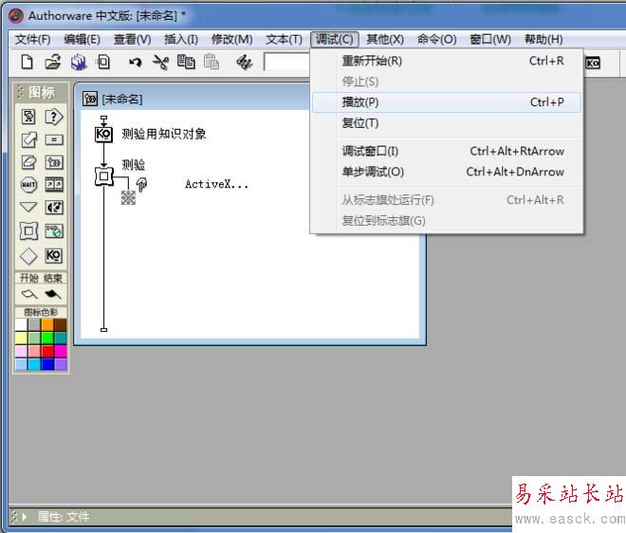This screenshot has height=533, width=626.
Task: Click the Save All toolbar icon
Action: [x=79, y=63]
